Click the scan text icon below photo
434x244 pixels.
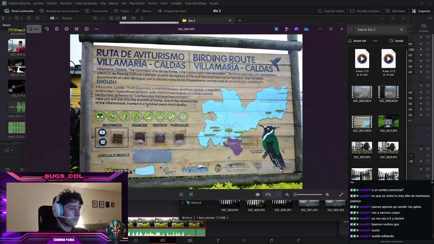tap(191, 195)
